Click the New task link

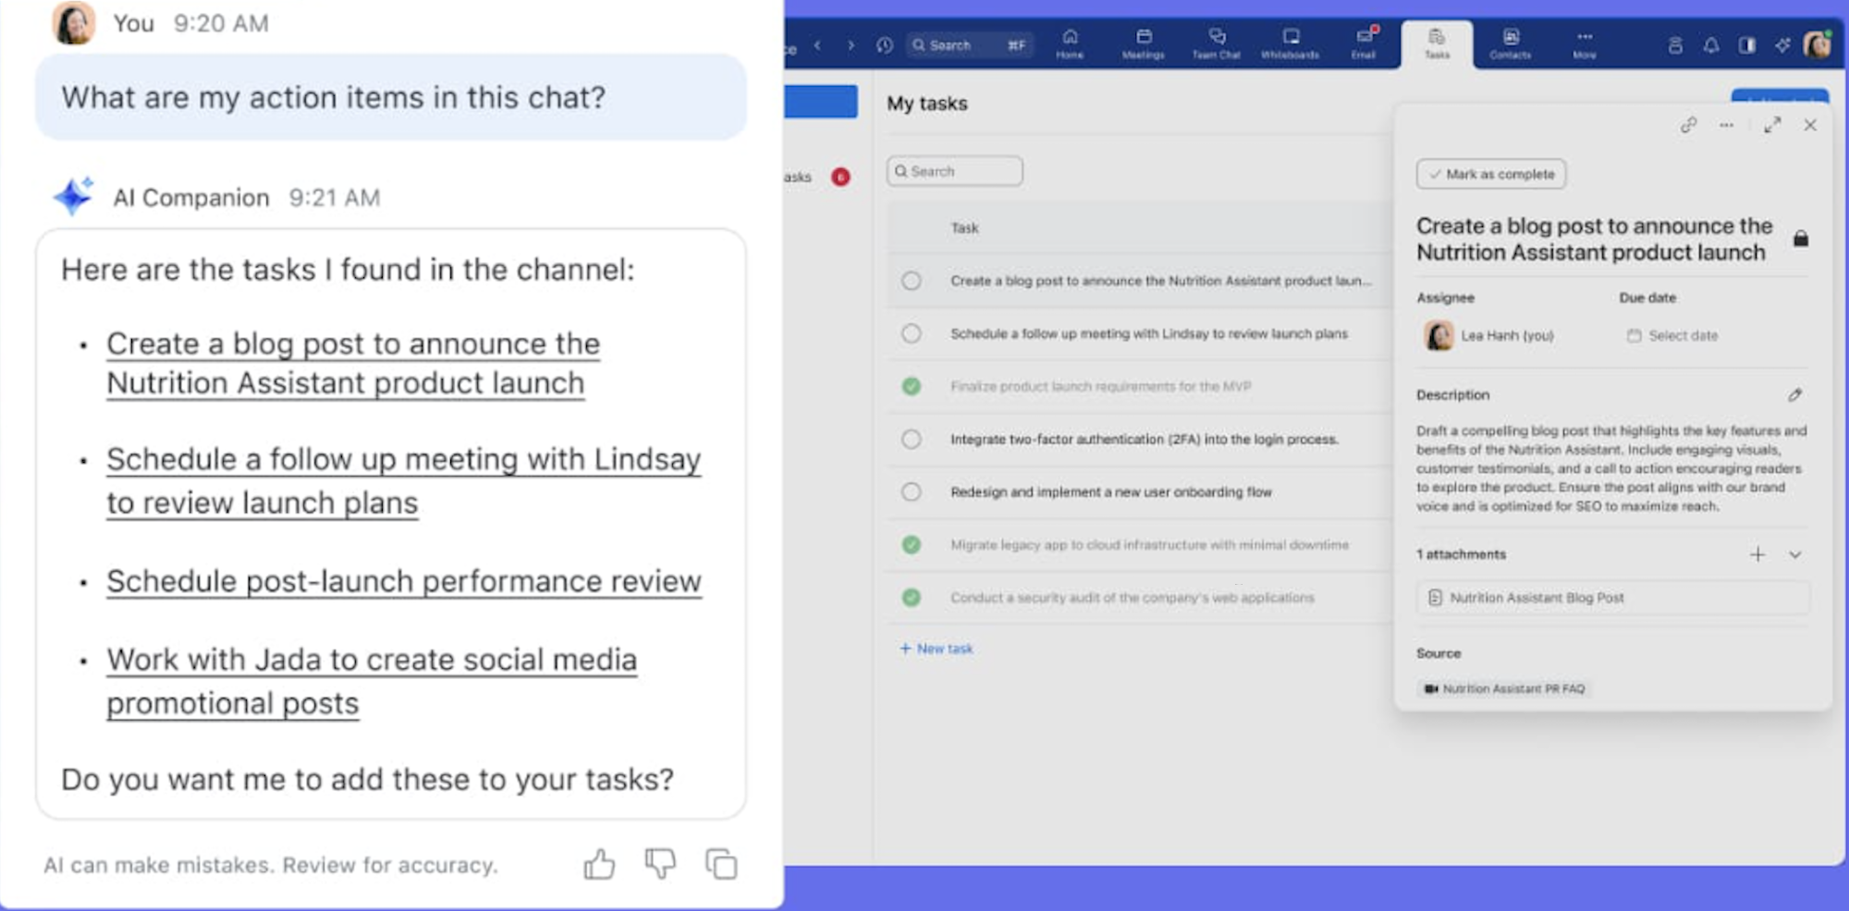click(937, 649)
